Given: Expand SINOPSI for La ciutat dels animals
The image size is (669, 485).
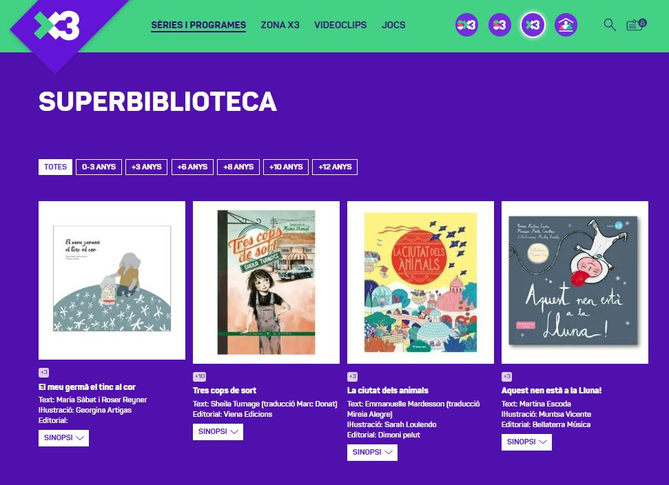Looking at the screenshot, I should tap(373, 452).
